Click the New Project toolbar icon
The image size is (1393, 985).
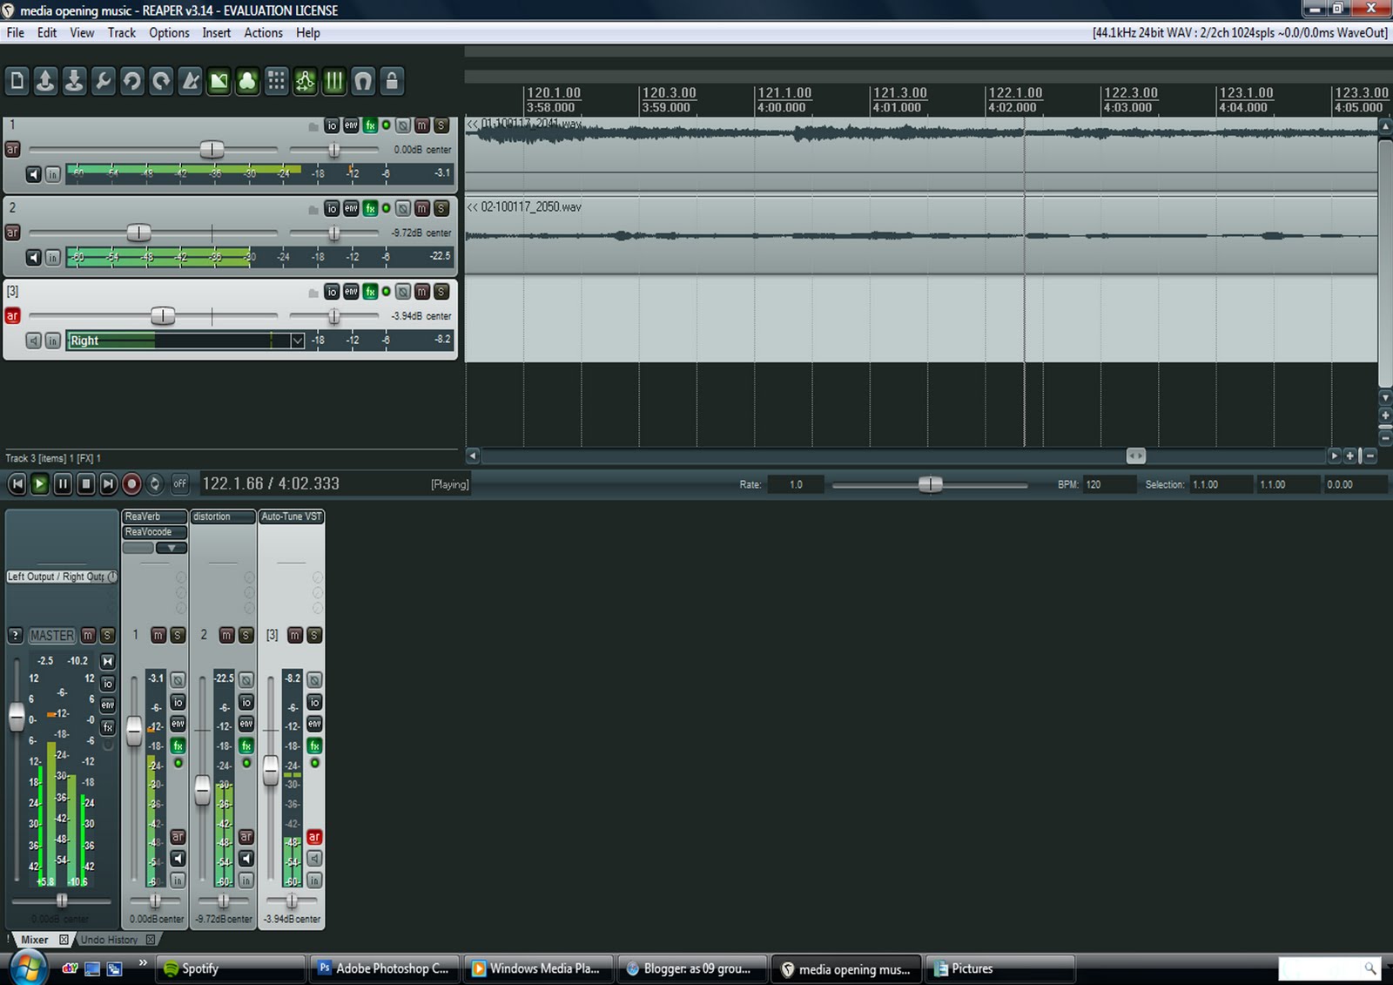[17, 82]
